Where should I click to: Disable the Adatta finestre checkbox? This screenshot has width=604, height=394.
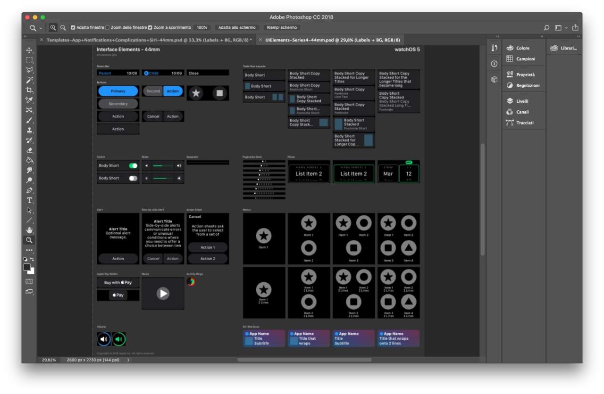73,28
